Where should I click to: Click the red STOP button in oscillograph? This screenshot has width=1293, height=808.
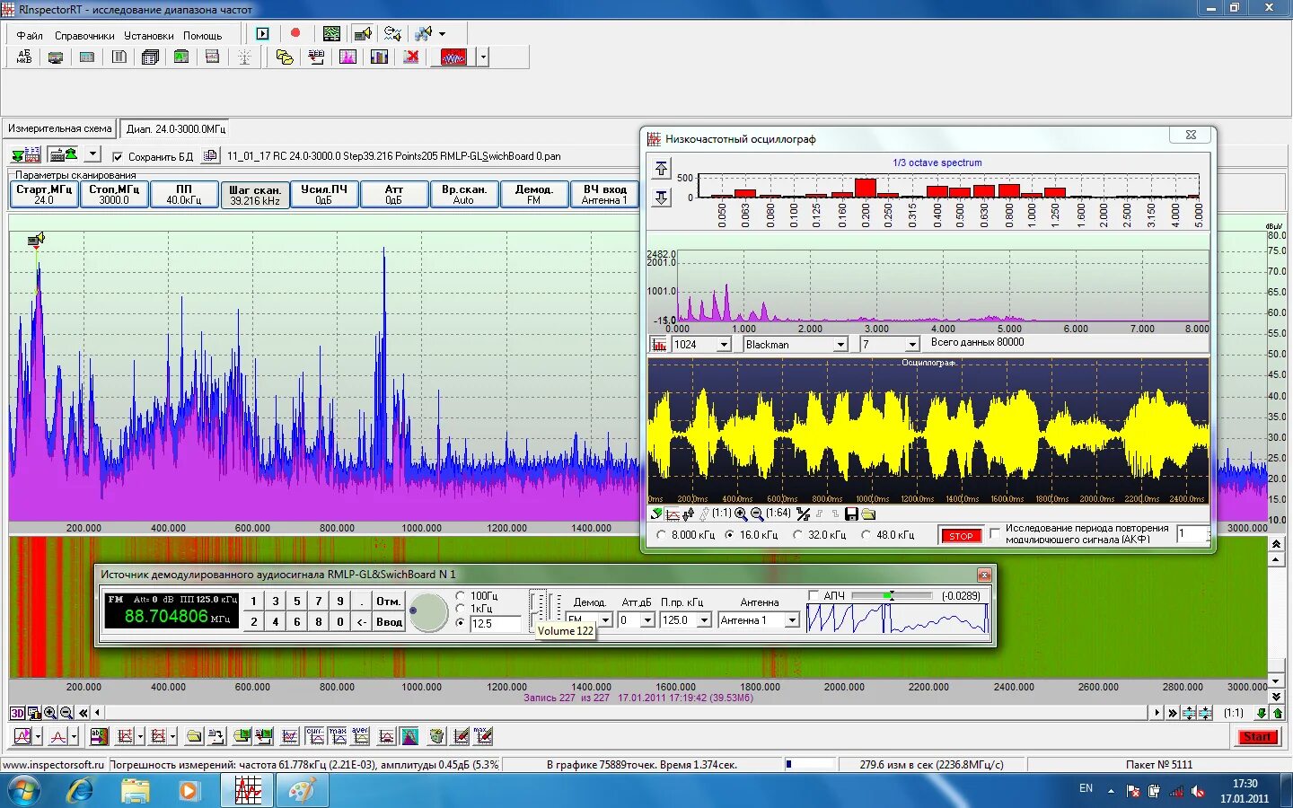coord(961,536)
